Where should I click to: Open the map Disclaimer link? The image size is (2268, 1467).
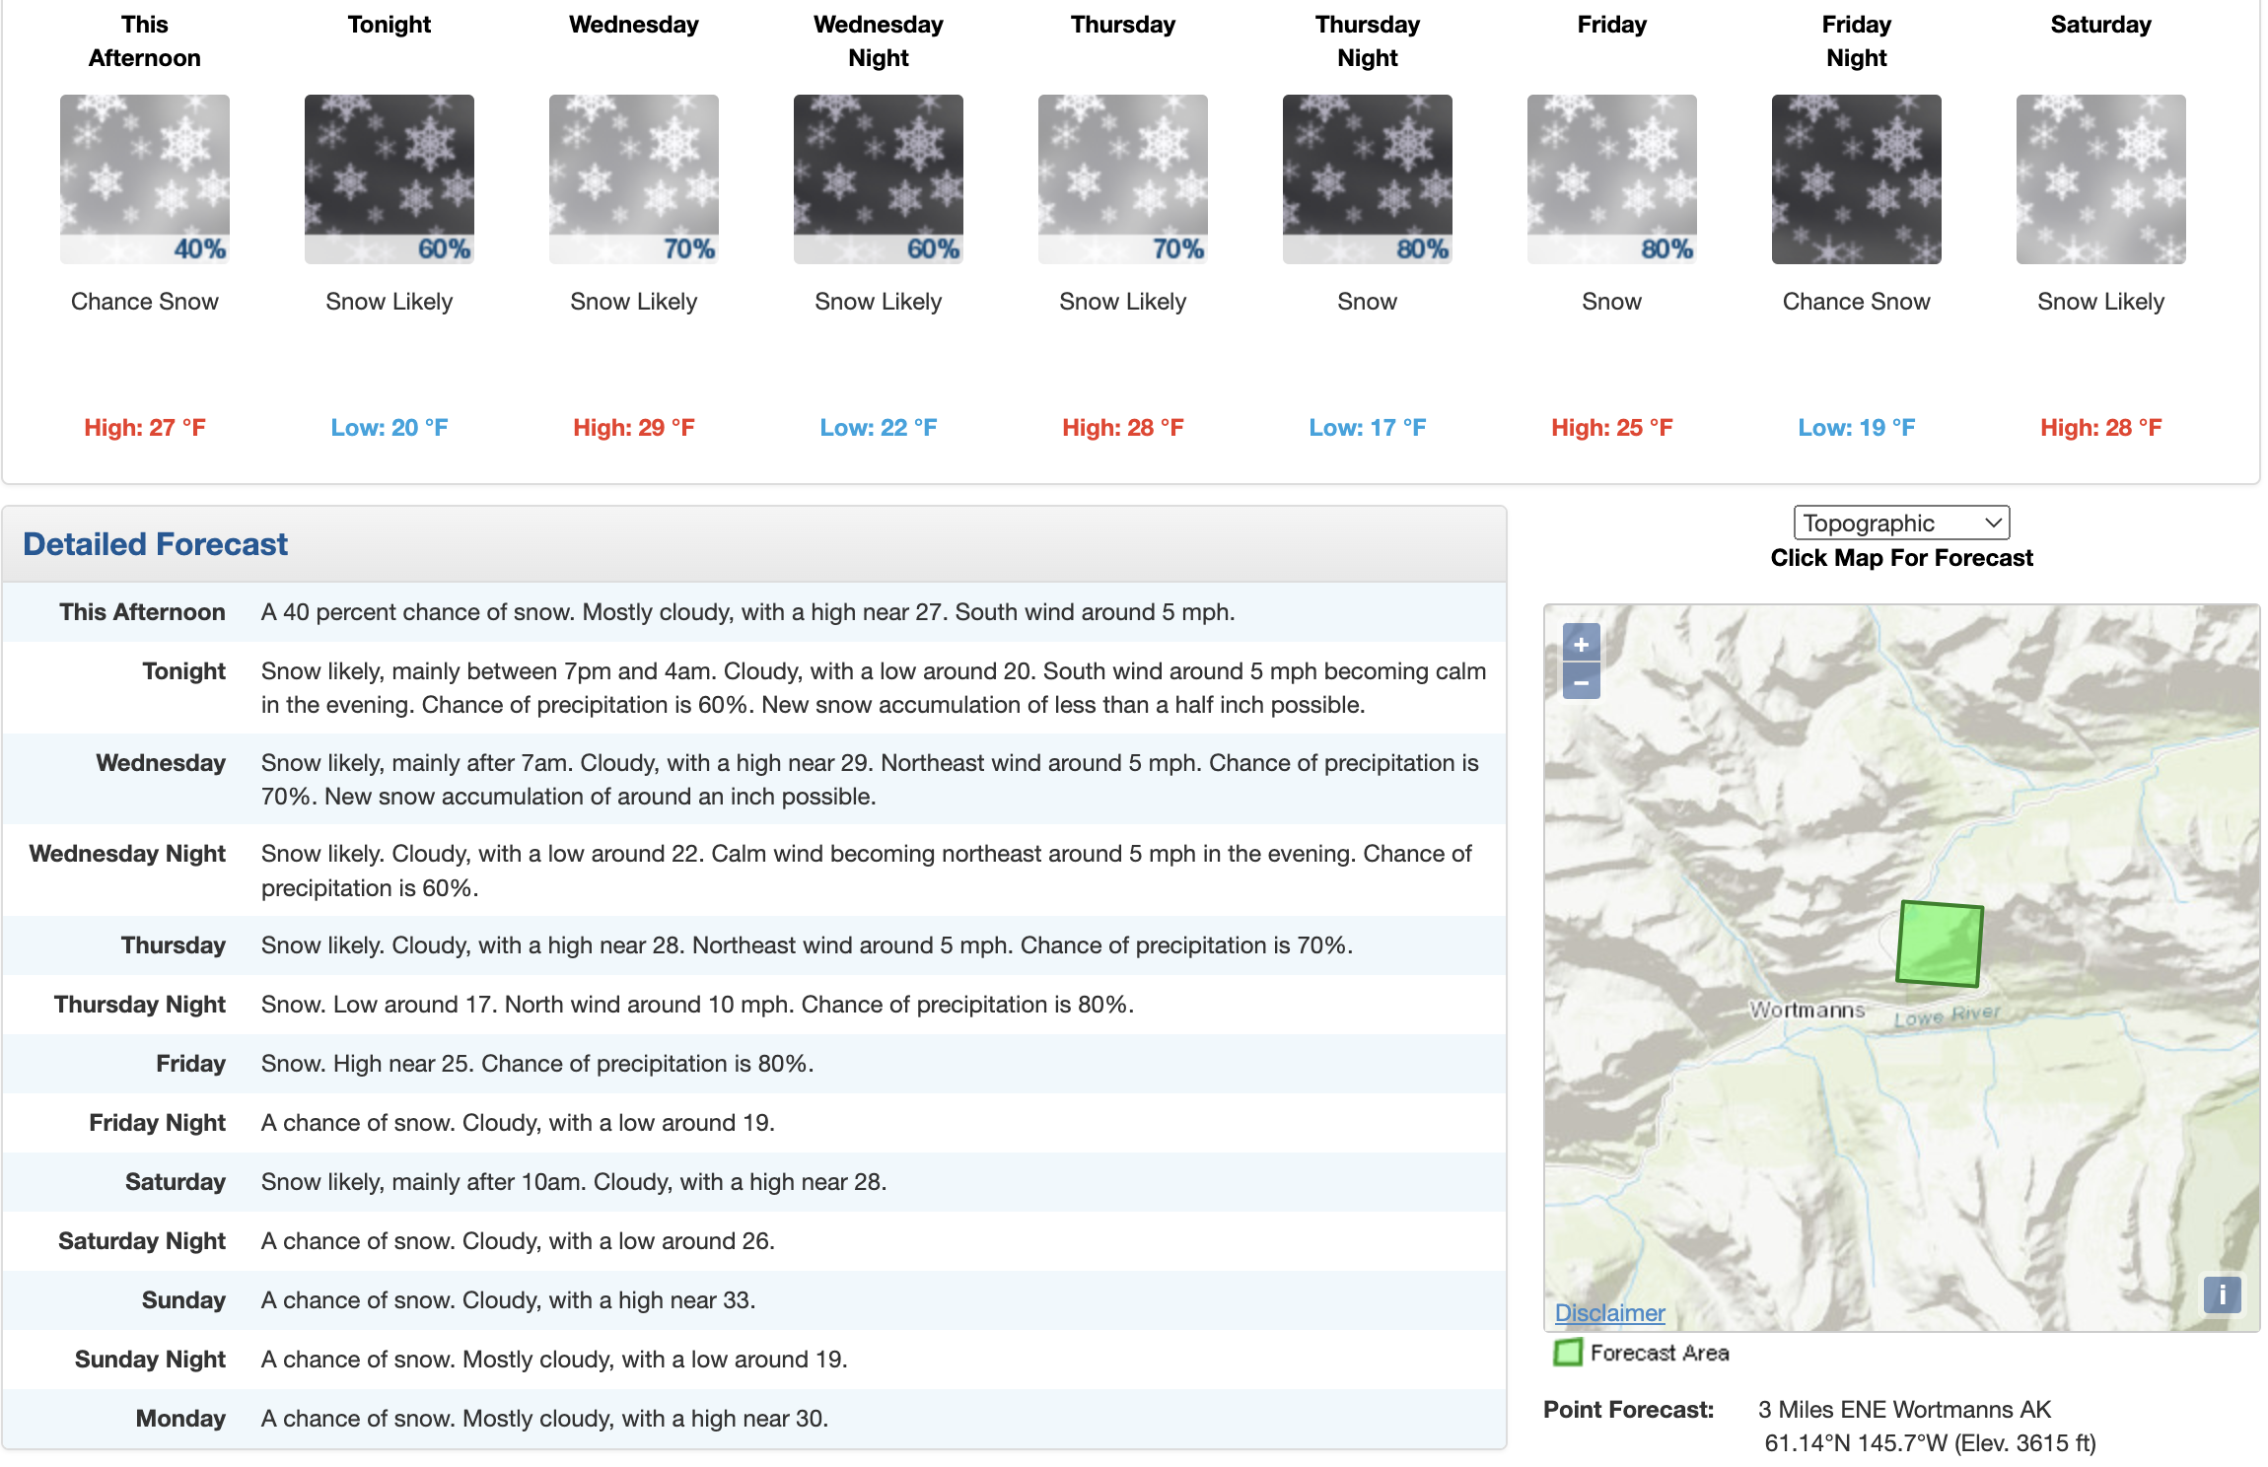click(x=1609, y=1313)
